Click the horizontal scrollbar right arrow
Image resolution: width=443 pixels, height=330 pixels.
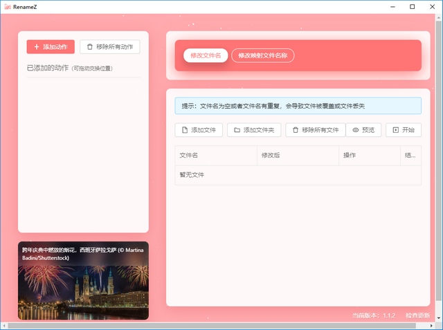(x=431, y=326)
